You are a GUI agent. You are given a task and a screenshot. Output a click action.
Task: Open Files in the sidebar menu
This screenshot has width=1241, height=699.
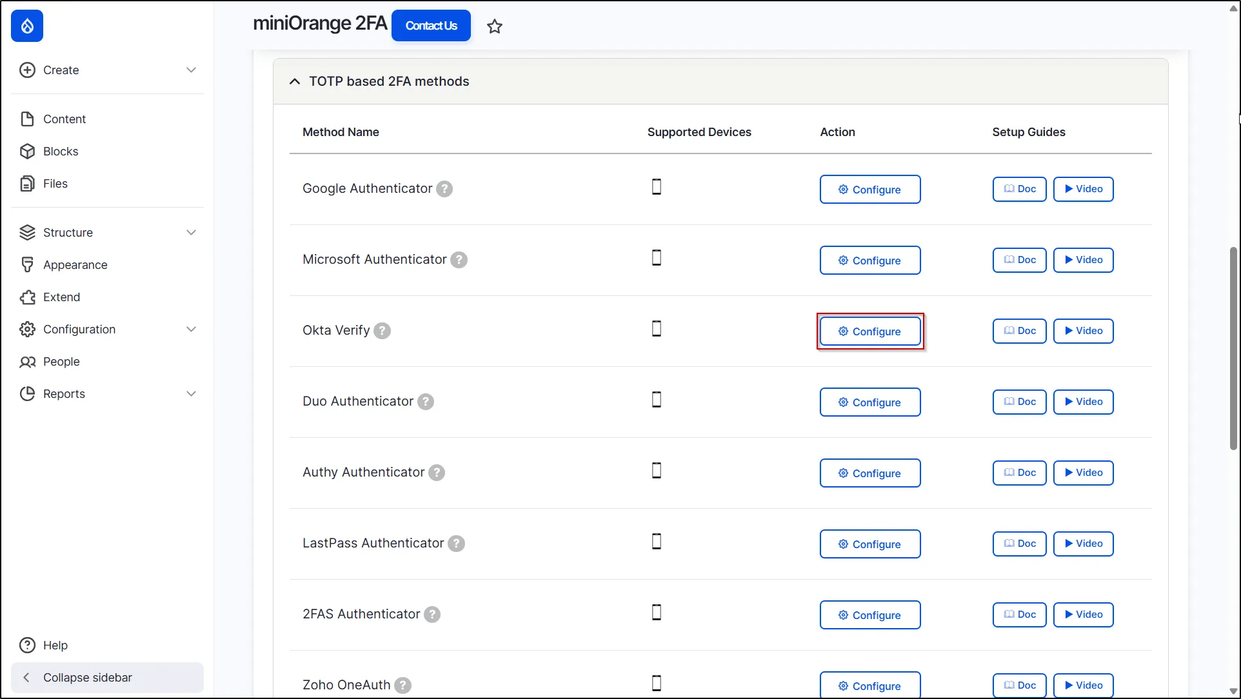107,184
